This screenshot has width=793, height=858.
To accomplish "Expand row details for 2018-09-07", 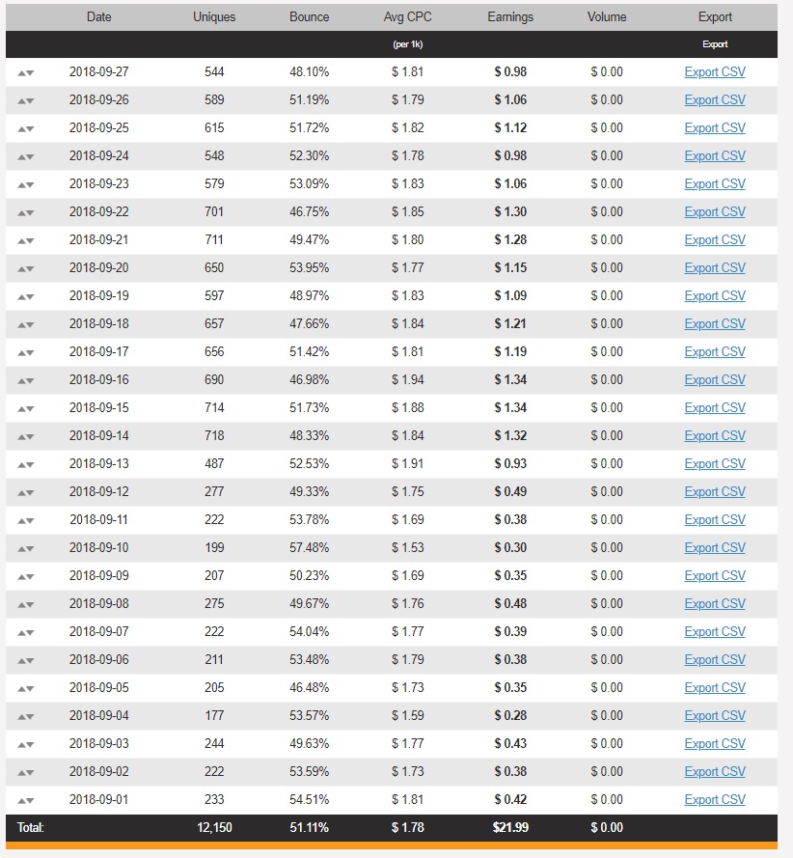I will click(x=26, y=632).
